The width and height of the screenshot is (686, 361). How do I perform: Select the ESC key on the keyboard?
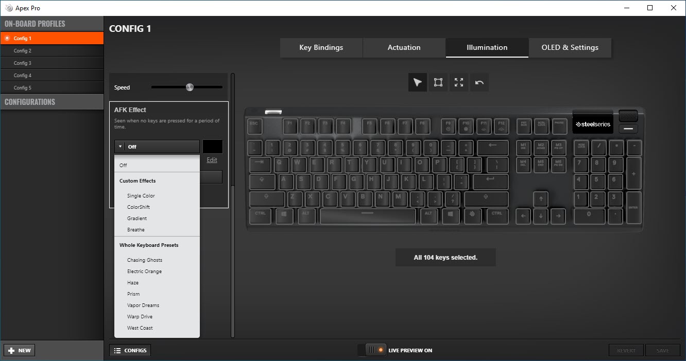click(x=254, y=126)
